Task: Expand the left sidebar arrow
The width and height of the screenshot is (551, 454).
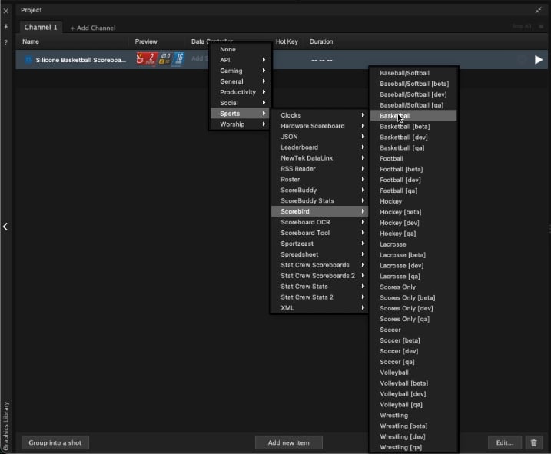Action: 5,227
